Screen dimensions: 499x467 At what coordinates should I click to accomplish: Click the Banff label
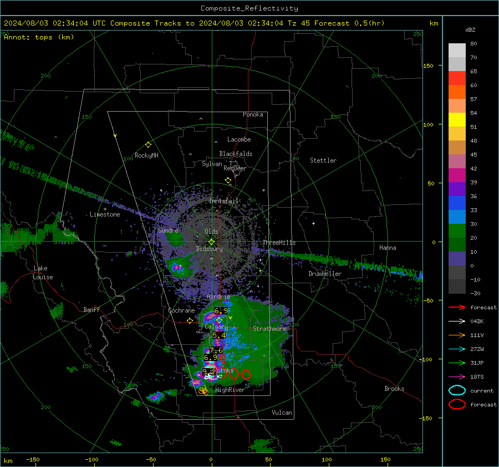(91, 309)
